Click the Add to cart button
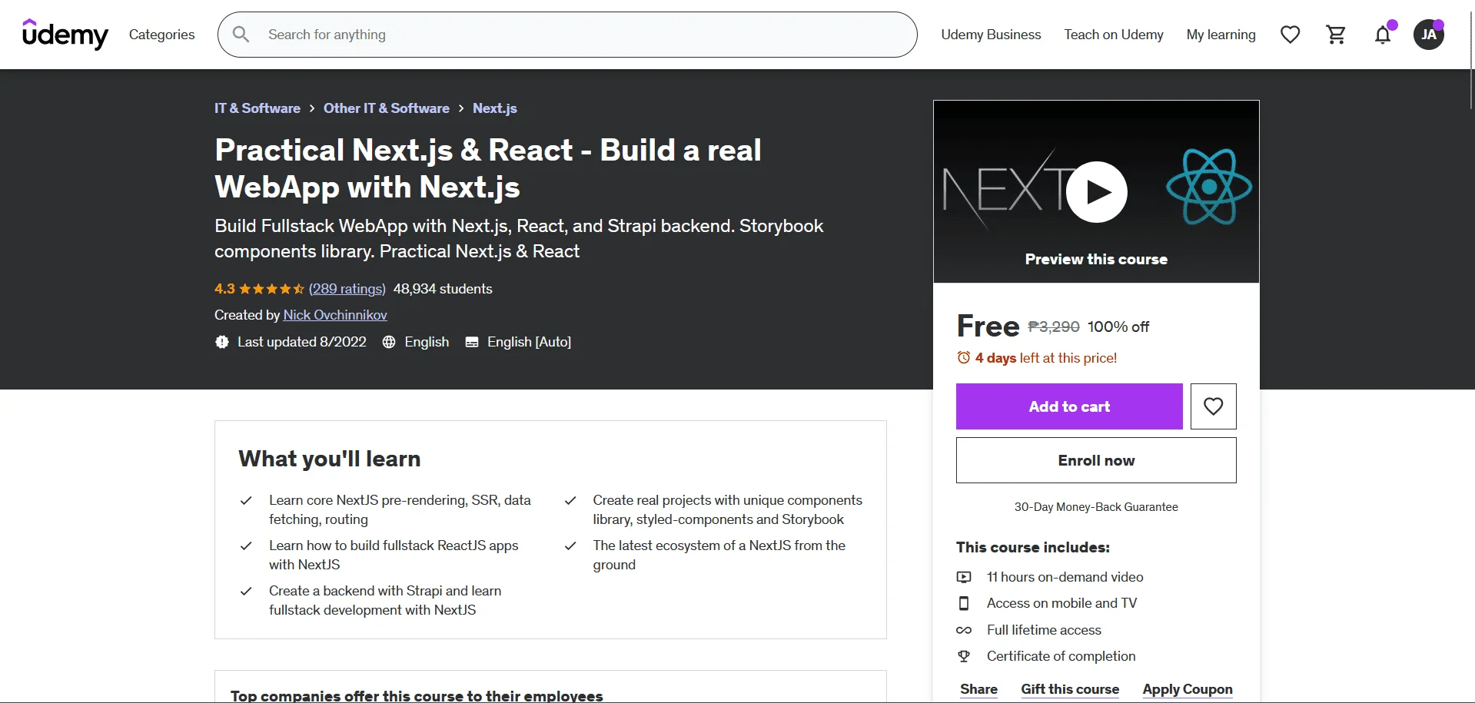 (x=1069, y=406)
